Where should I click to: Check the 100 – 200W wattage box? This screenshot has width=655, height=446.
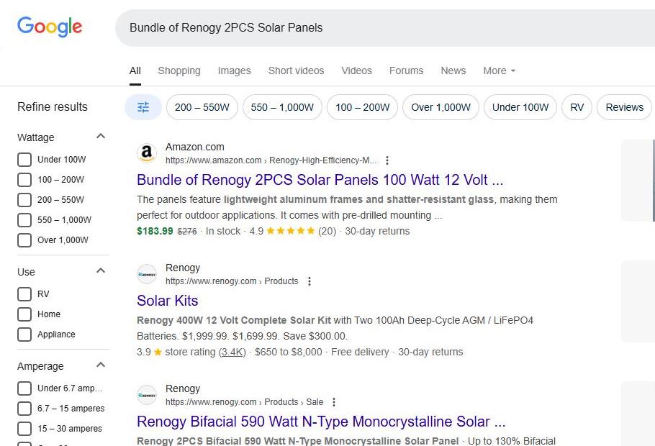[24, 180]
